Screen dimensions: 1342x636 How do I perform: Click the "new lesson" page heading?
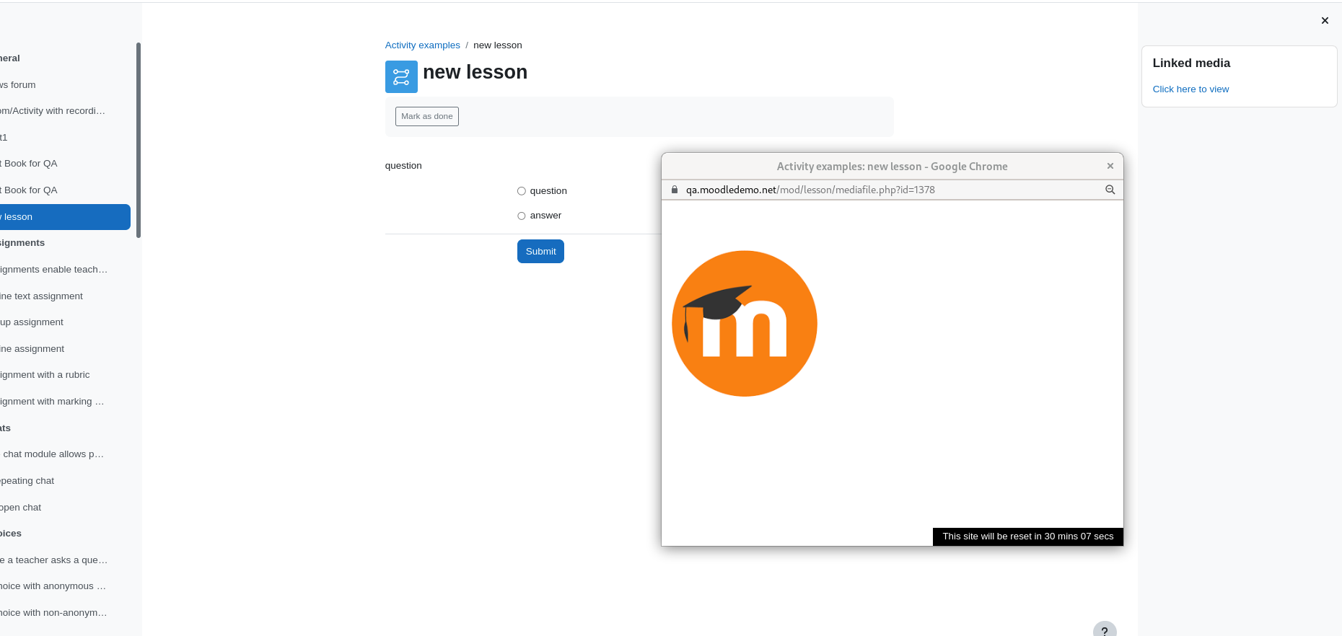(475, 72)
